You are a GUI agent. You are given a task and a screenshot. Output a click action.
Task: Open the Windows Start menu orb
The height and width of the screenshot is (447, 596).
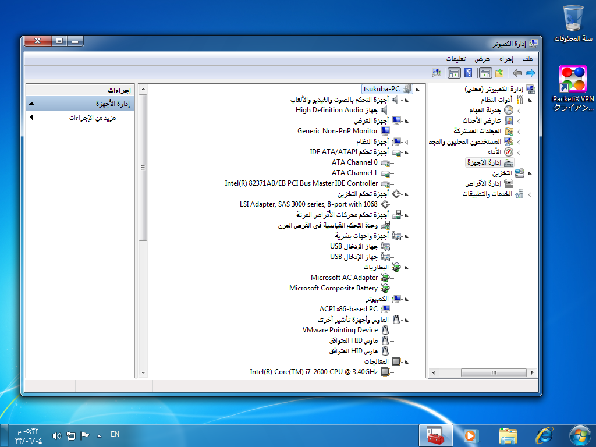point(580,435)
